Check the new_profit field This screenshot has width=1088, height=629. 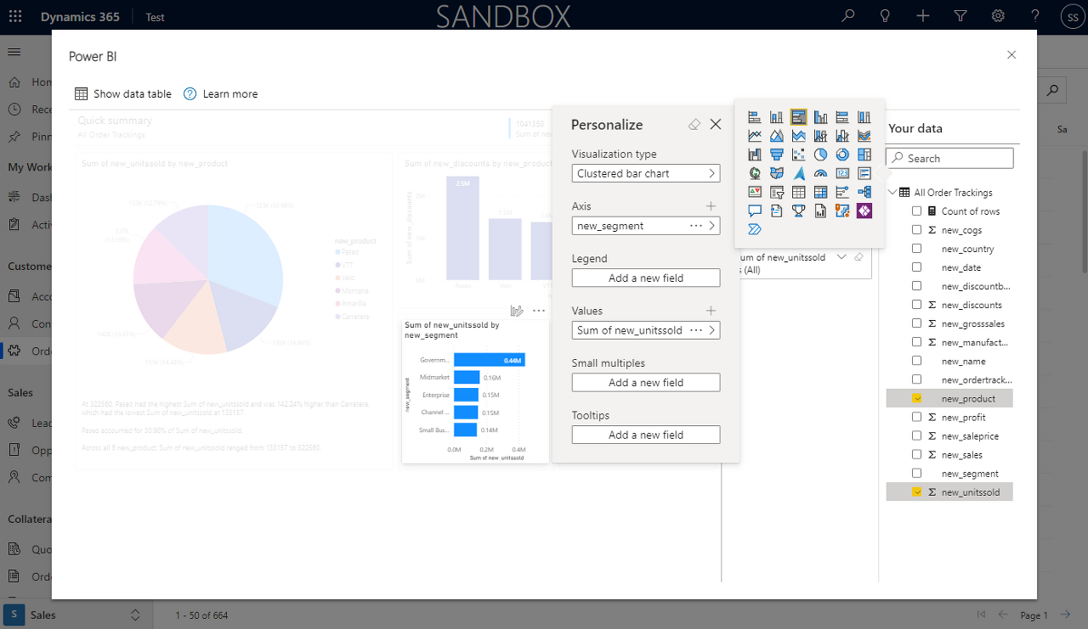click(916, 417)
